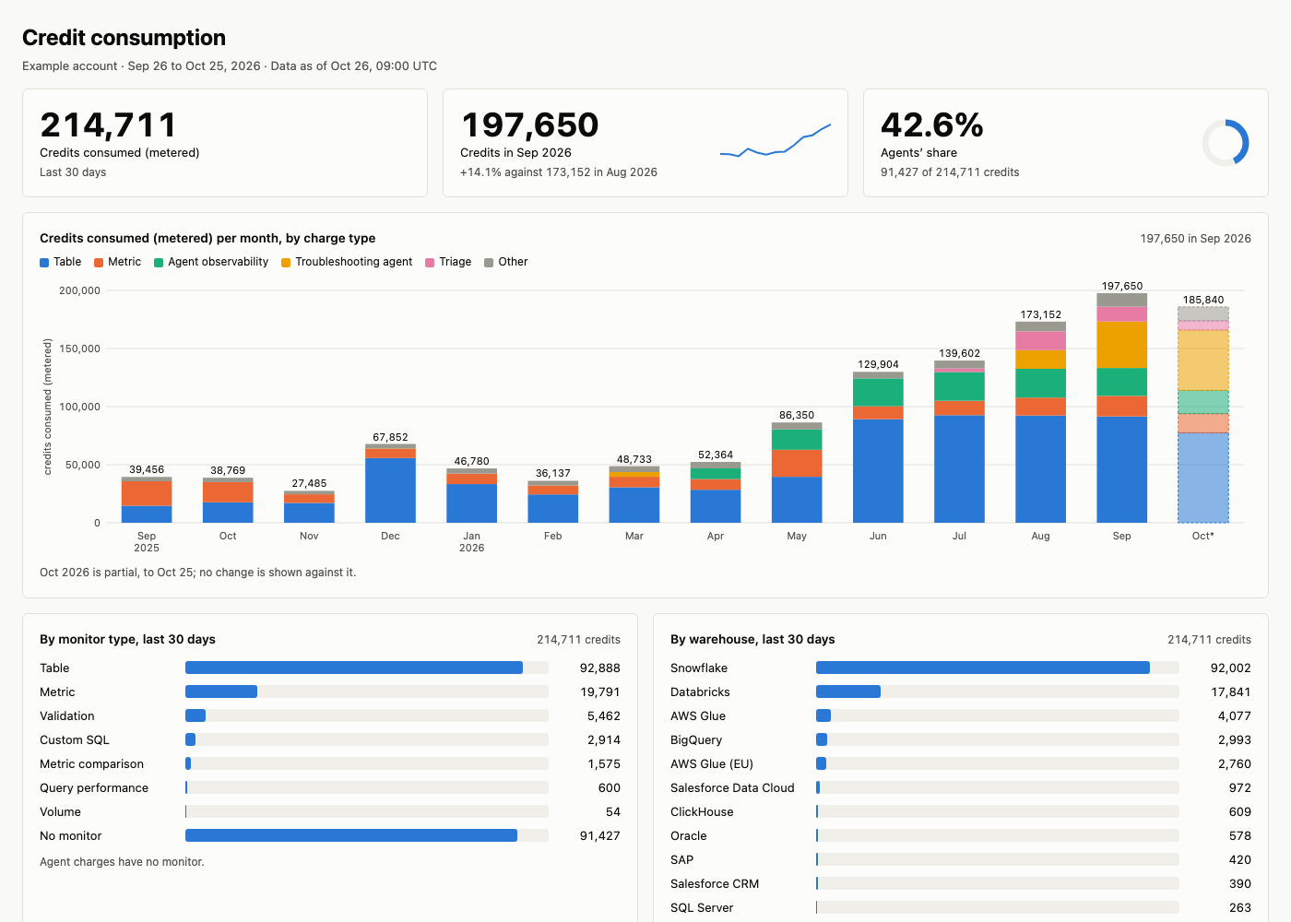Select the green Agent observability legend swatch

[159, 263]
